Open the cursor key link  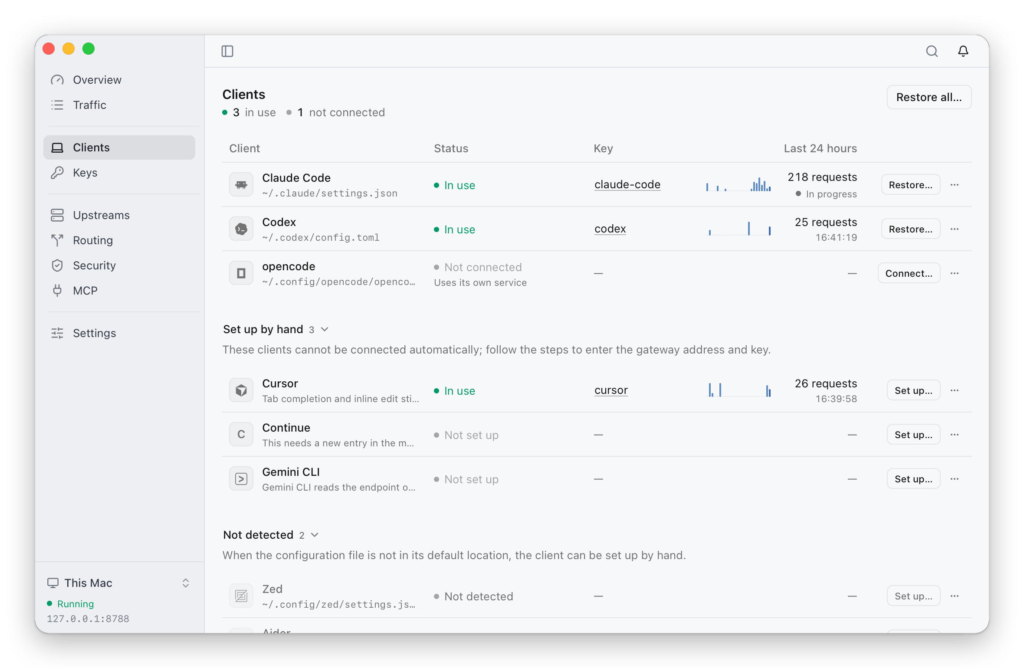pos(611,390)
